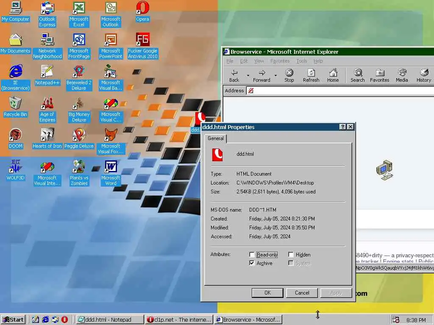434x325 pixels.
Task: Launch Internet Explorer from Quick Launch
Action: (45, 319)
